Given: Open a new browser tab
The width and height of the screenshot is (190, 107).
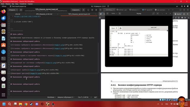Looking at the screenshot, I should 169,10.
